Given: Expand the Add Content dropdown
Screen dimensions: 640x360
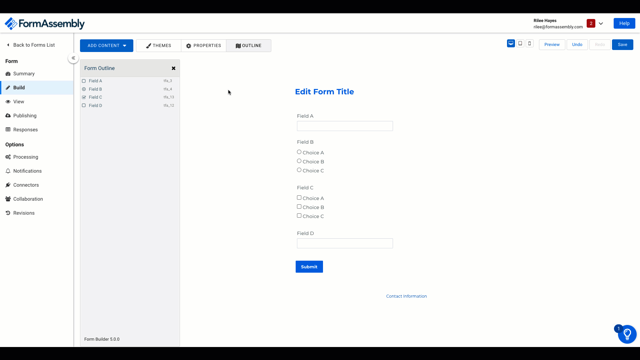Looking at the screenshot, I should click(107, 46).
